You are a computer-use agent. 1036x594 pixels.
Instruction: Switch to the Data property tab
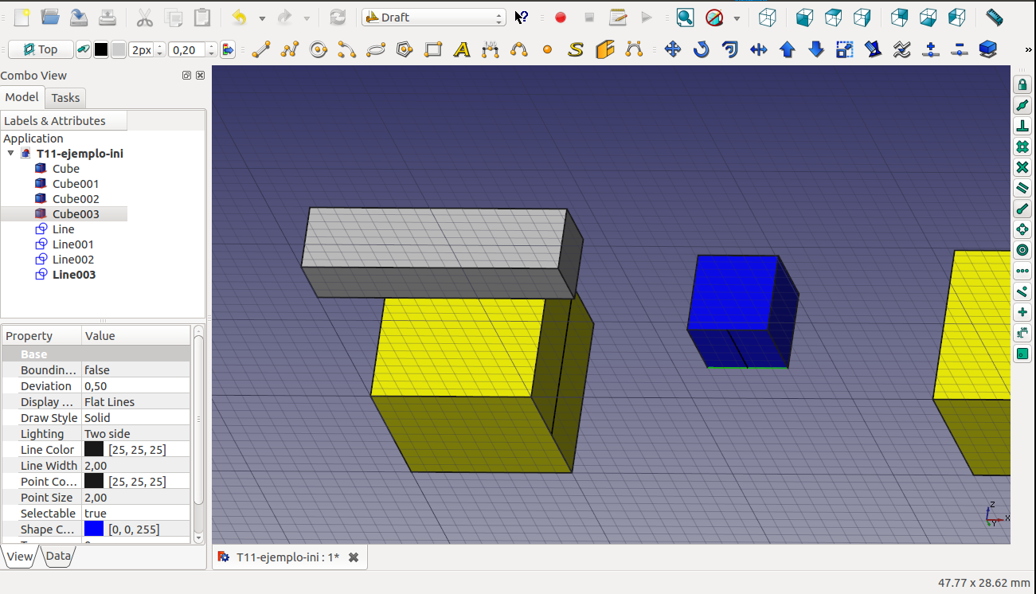pos(57,557)
